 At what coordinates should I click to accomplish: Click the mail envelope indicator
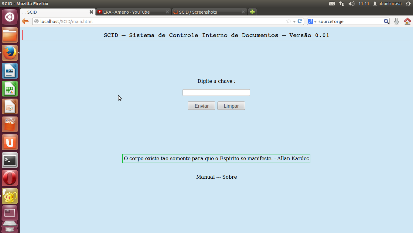click(332, 4)
